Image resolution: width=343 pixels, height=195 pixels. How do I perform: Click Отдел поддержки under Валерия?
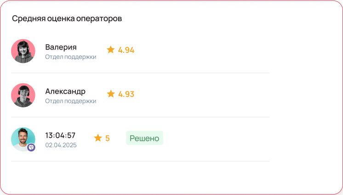click(70, 57)
